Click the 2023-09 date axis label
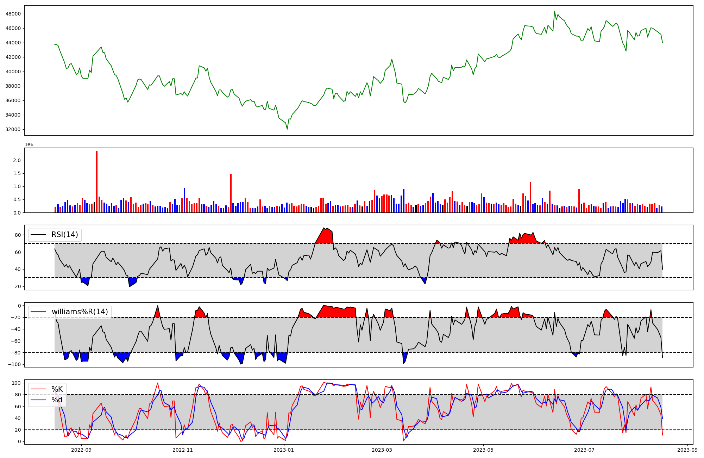This screenshot has height=458, width=704. [687, 450]
